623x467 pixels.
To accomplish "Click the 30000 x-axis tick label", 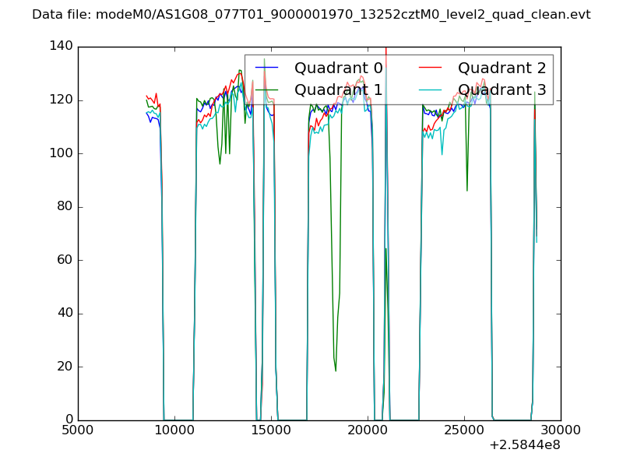I will 560,430.
